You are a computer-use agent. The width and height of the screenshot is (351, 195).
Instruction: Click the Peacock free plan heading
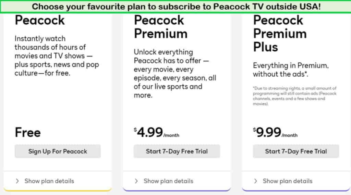(x=40, y=20)
